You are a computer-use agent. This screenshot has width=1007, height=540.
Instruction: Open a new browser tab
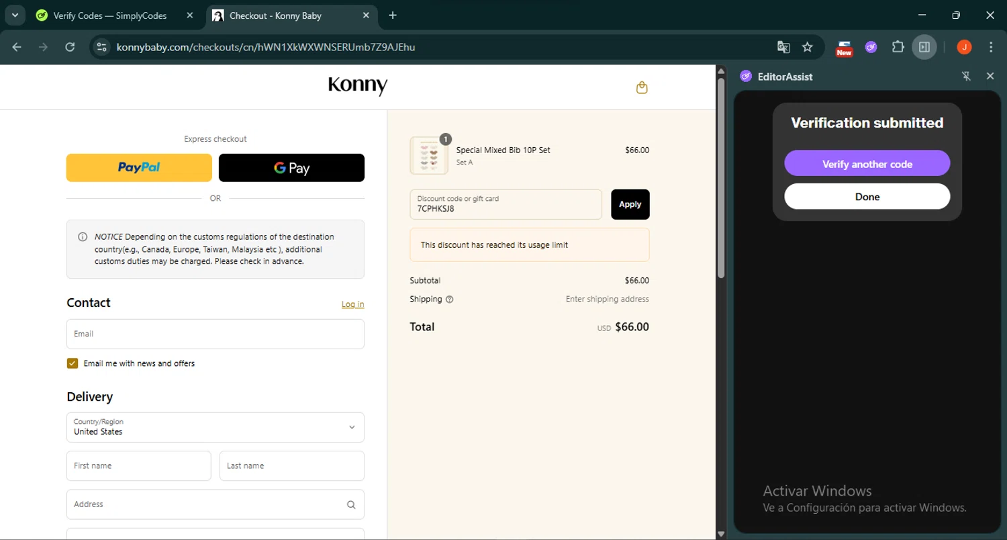393,15
